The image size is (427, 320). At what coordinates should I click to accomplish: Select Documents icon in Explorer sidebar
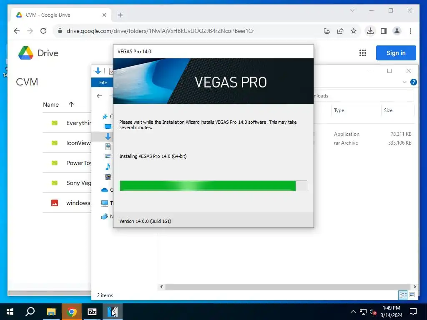click(x=108, y=147)
